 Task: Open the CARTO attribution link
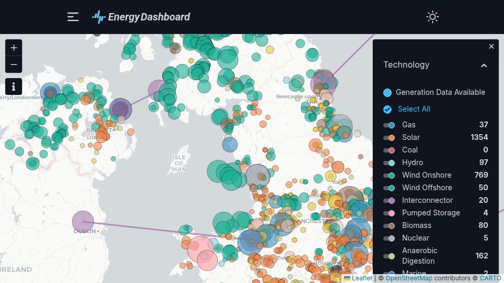pyautogui.click(x=490, y=278)
